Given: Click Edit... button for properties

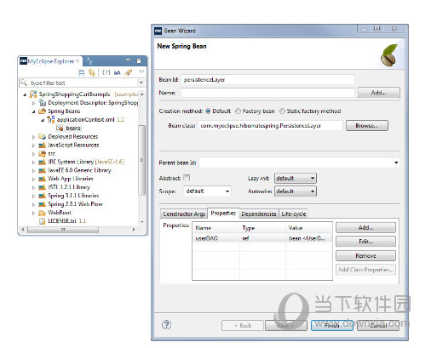Looking at the screenshot, I should tap(365, 242).
